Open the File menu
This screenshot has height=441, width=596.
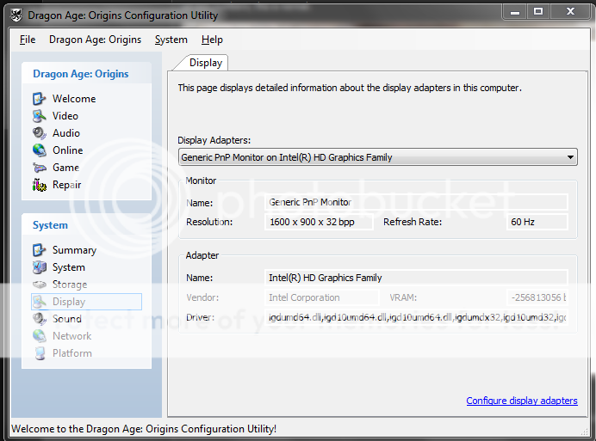28,40
